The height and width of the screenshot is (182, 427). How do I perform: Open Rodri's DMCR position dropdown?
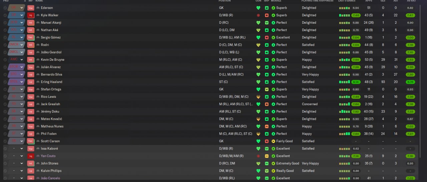point(22,45)
